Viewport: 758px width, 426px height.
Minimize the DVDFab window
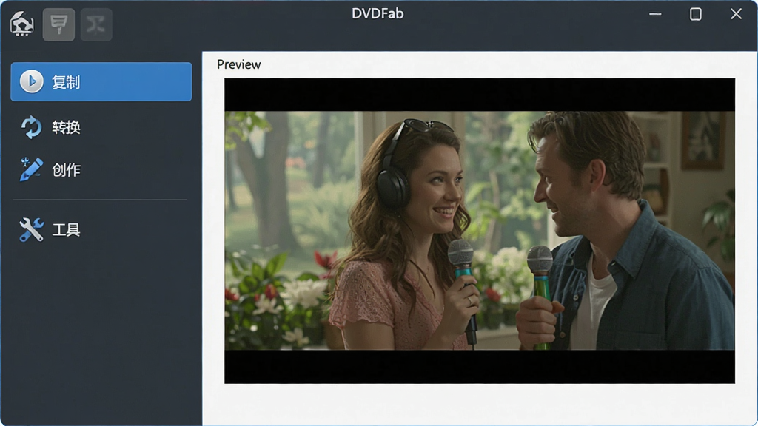655,14
